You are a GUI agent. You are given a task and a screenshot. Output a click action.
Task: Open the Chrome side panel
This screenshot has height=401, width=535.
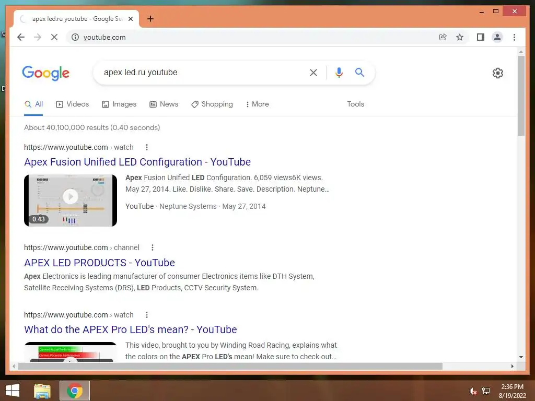(x=481, y=37)
